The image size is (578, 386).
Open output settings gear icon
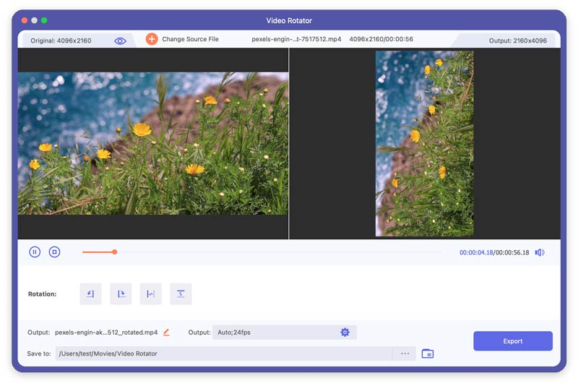coord(345,333)
